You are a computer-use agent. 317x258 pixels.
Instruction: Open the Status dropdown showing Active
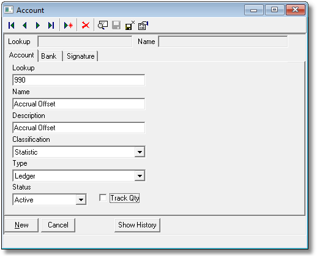pyautogui.click(x=81, y=200)
